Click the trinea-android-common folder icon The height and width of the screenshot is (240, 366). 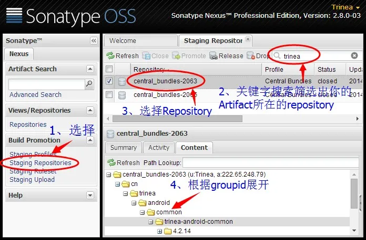[x=159, y=222]
